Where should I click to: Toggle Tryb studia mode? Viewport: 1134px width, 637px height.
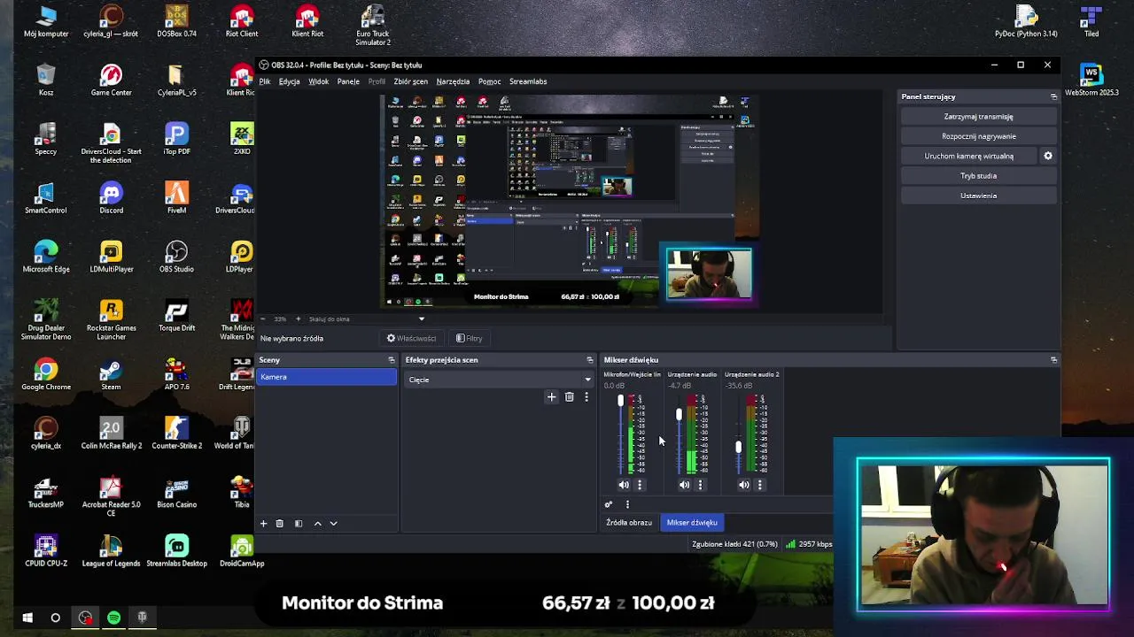[978, 176]
